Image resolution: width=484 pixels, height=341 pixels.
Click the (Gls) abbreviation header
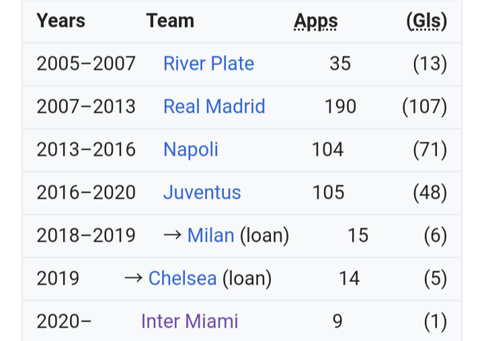[x=427, y=21]
